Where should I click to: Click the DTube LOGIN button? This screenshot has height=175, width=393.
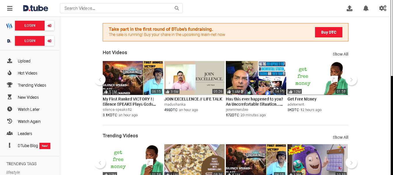pyautogui.click(x=30, y=41)
